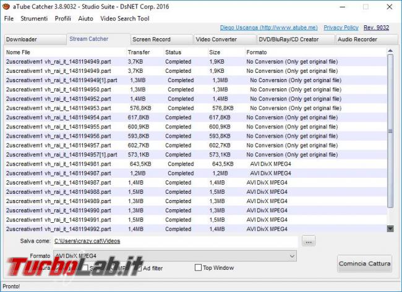The width and height of the screenshot is (402, 292).
Task: Select file vh_rai_it_1481194990.part
Action: pyautogui.click(x=195, y=211)
